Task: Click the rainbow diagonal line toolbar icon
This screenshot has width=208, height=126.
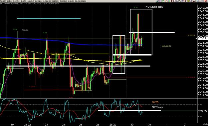Action: tap(165, 1)
